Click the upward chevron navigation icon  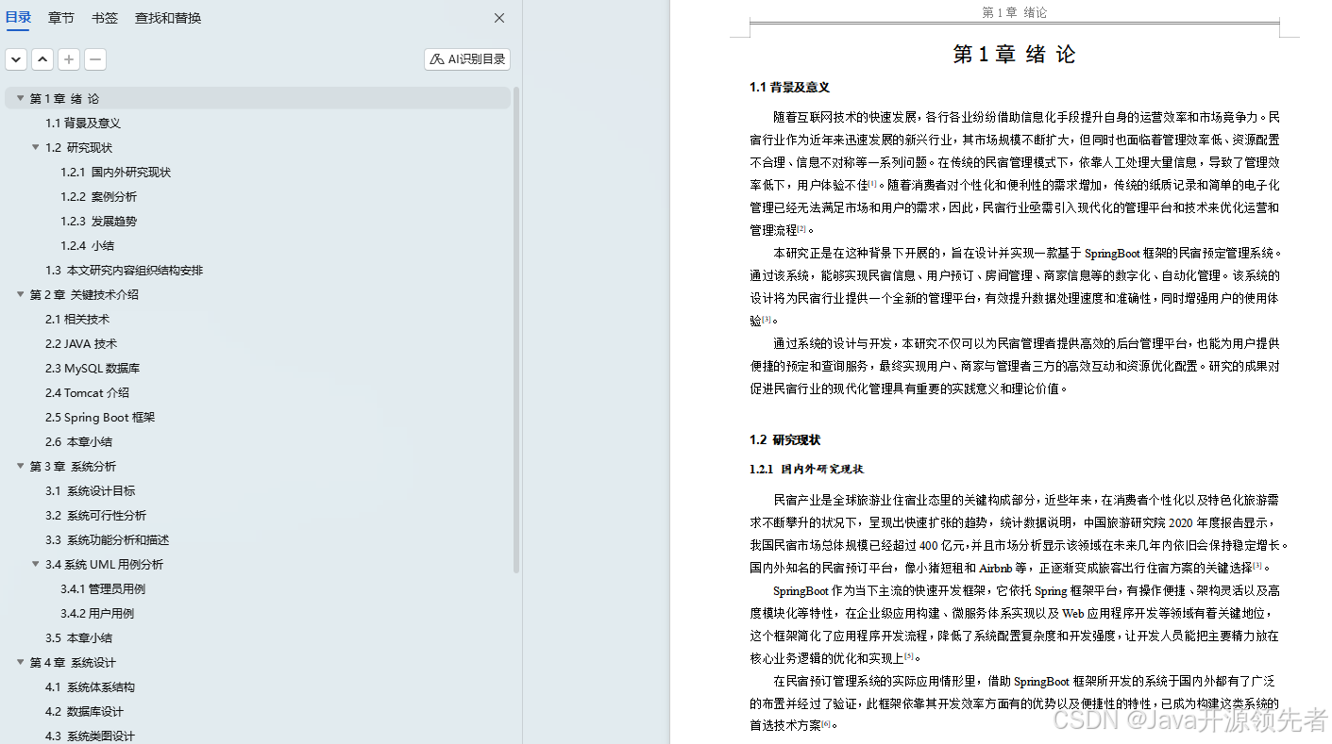point(42,58)
